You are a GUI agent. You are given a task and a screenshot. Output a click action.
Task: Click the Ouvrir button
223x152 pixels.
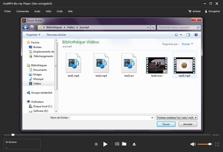click(166, 124)
